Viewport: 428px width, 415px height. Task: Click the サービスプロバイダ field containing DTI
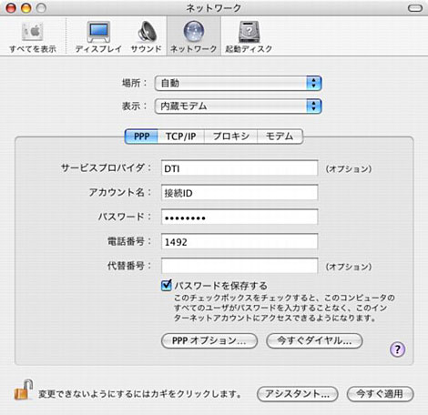click(239, 168)
